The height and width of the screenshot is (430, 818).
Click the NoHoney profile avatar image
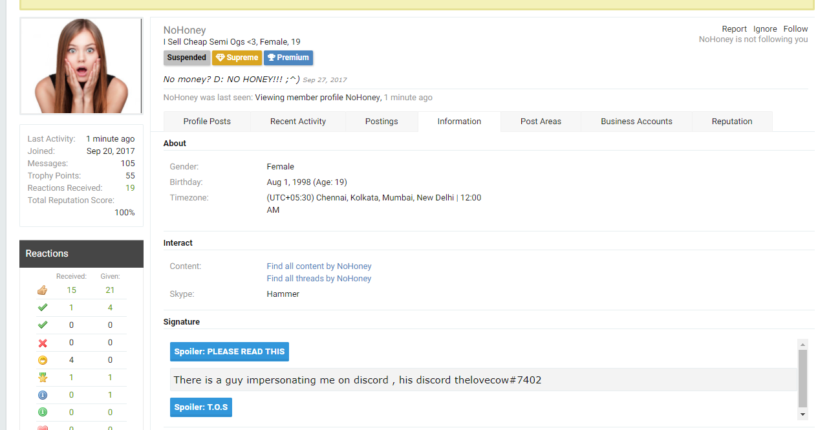click(81, 66)
